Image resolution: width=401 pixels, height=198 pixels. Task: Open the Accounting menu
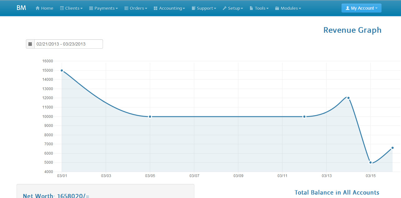tap(172, 8)
